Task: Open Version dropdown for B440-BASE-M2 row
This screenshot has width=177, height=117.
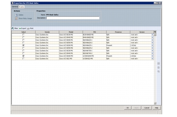Action: point(152,37)
